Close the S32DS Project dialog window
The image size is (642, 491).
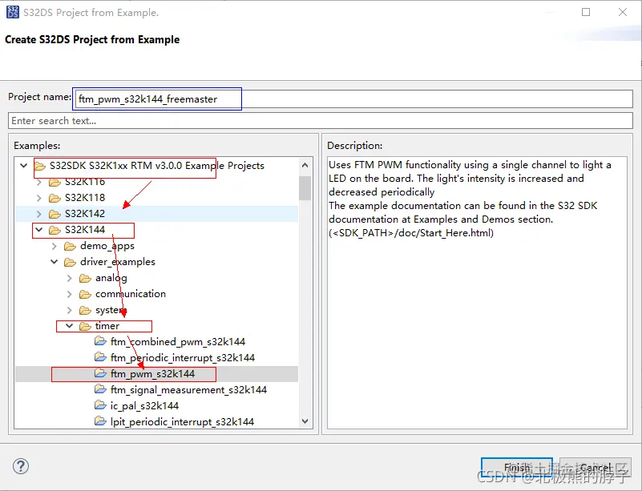tap(622, 12)
